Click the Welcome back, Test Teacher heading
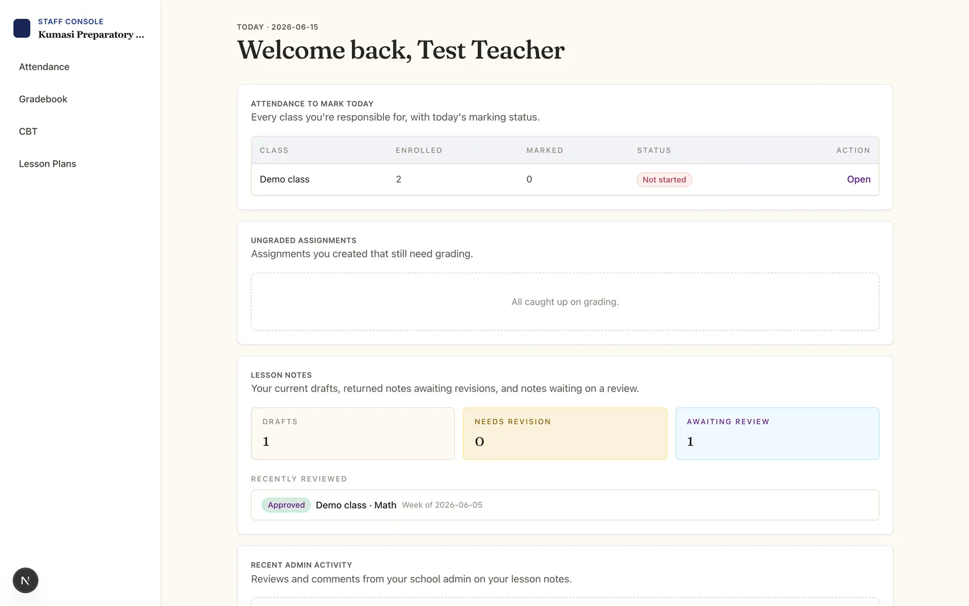This screenshot has width=969, height=606. tap(401, 50)
